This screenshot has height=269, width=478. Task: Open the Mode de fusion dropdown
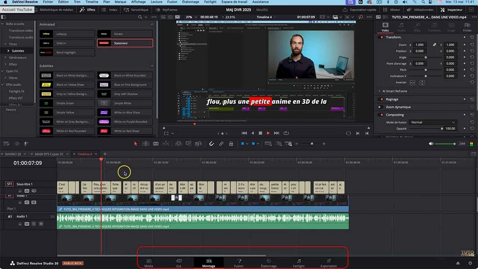tap(432, 122)
